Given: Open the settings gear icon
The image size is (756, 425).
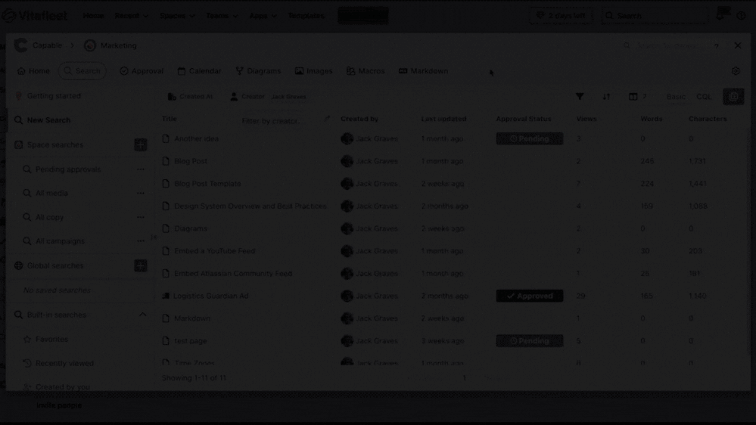Looking at the screenshot, I should click(736, 71).
